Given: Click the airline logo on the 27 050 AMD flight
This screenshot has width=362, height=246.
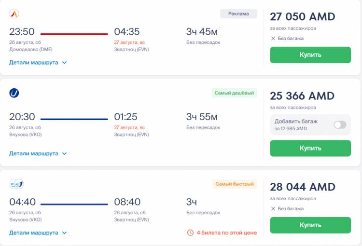Looking at the screenshot, I should 14,14.
